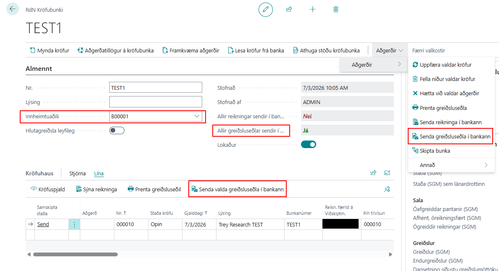499x271 pixels.
Task: Open the Innheimtuaðili dropdown arrow
Action: (197, 116)
